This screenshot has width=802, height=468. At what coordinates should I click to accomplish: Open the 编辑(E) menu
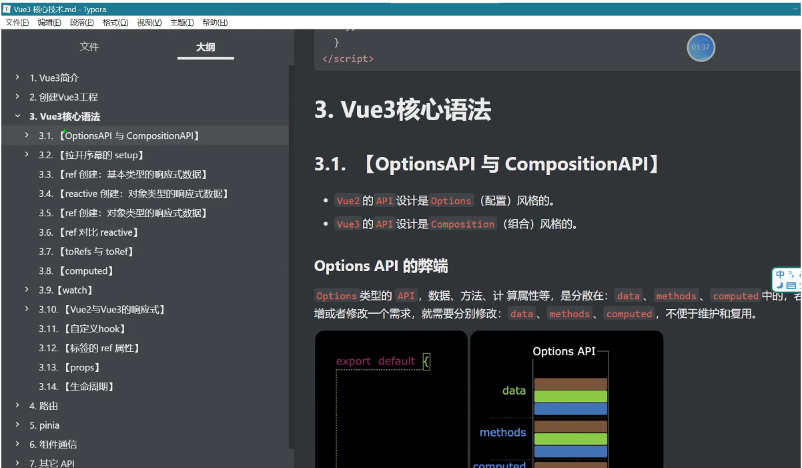point(49,23)
